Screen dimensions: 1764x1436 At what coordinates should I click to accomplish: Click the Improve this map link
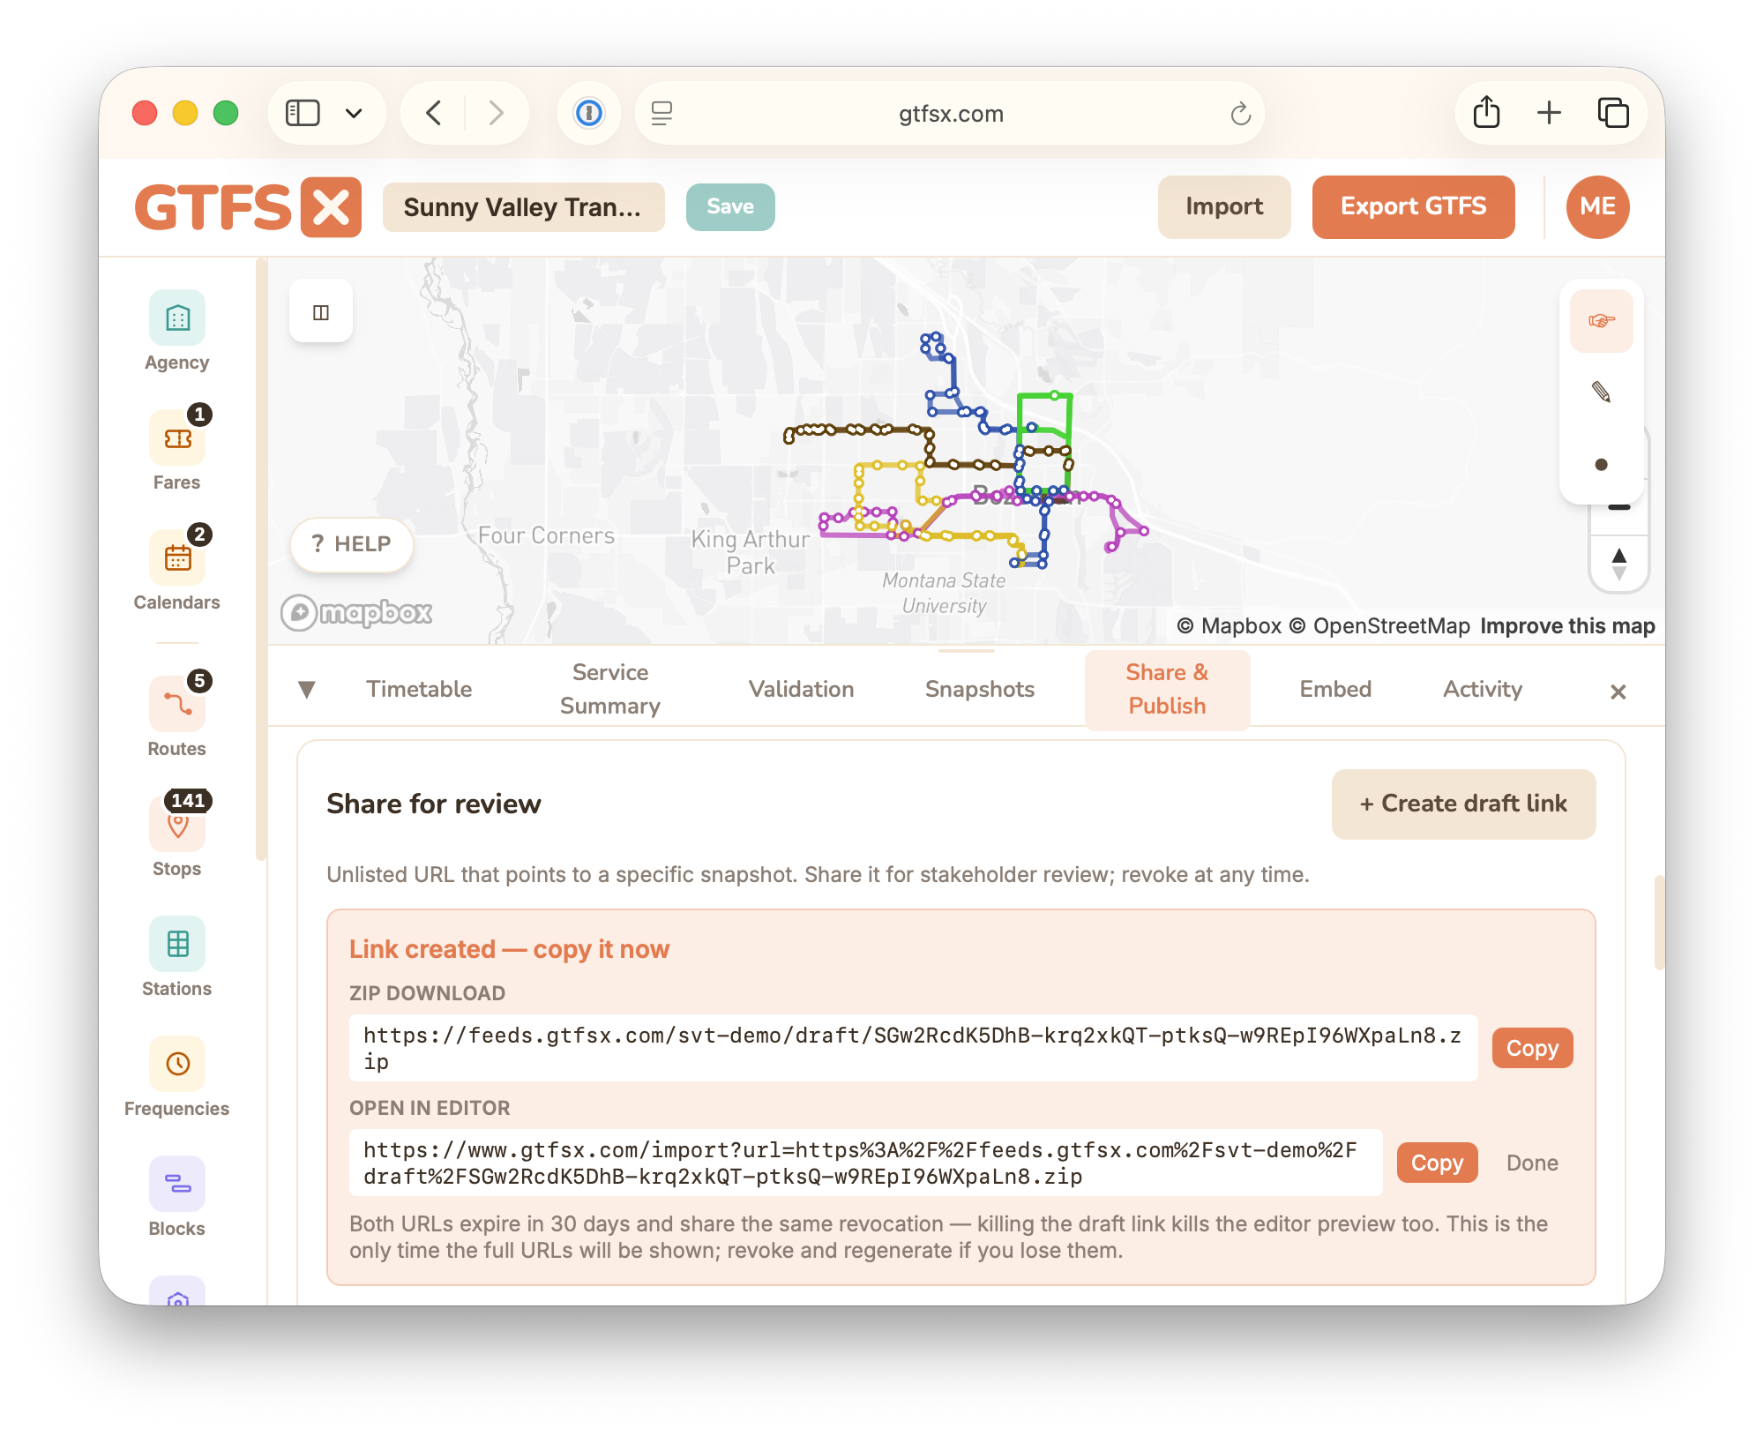tap(1567, 626)
